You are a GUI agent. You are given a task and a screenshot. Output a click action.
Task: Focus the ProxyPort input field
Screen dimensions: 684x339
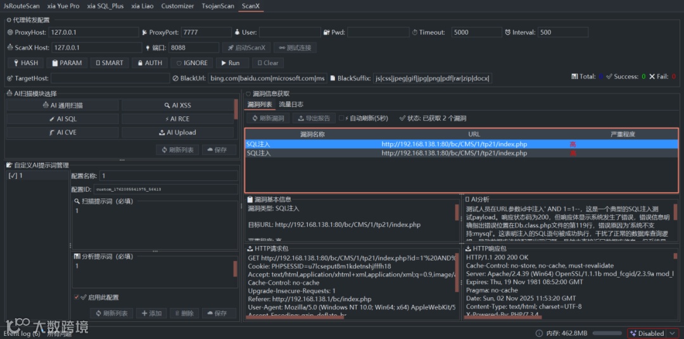206,32
